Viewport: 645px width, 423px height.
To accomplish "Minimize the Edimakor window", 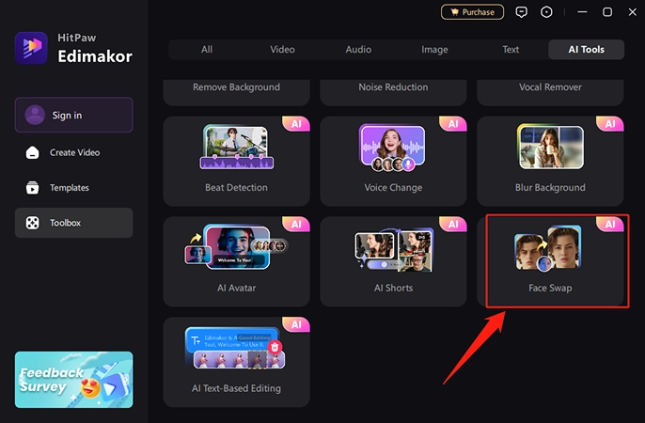I will [582, 12].
